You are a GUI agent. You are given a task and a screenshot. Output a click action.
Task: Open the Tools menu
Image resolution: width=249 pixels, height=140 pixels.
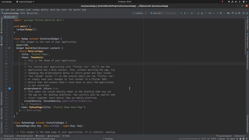tap(64, 10)
